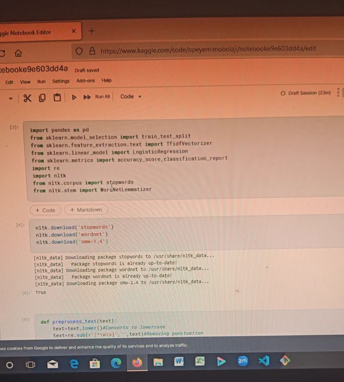
Task: Add a new Code cell
Action: tap(46, 210)
